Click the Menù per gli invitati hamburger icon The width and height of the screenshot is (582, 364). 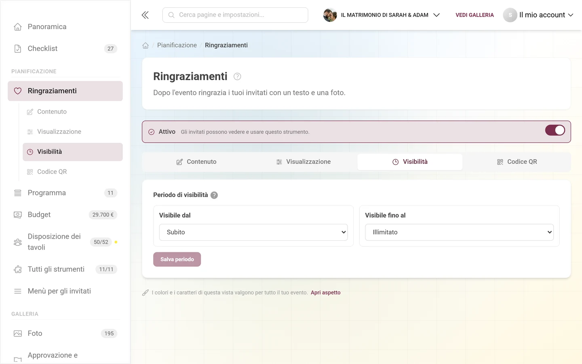point(18,291)
